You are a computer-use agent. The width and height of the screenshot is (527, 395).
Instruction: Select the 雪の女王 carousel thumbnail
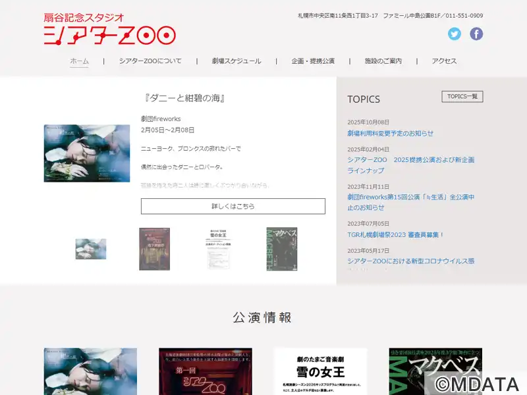click(x=218, y=249)
